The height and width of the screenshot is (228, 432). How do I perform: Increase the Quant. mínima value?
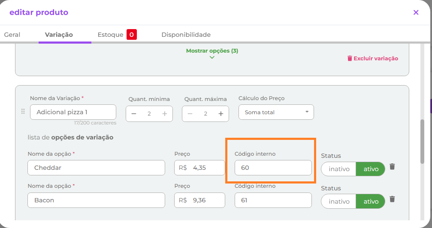pyautogui.click(x=165, y=114)
